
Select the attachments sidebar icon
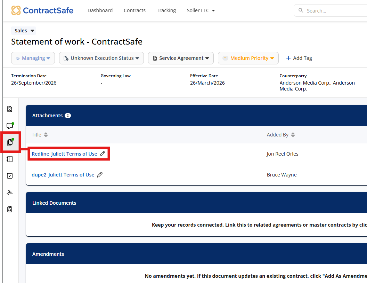(x=10, y=142)
